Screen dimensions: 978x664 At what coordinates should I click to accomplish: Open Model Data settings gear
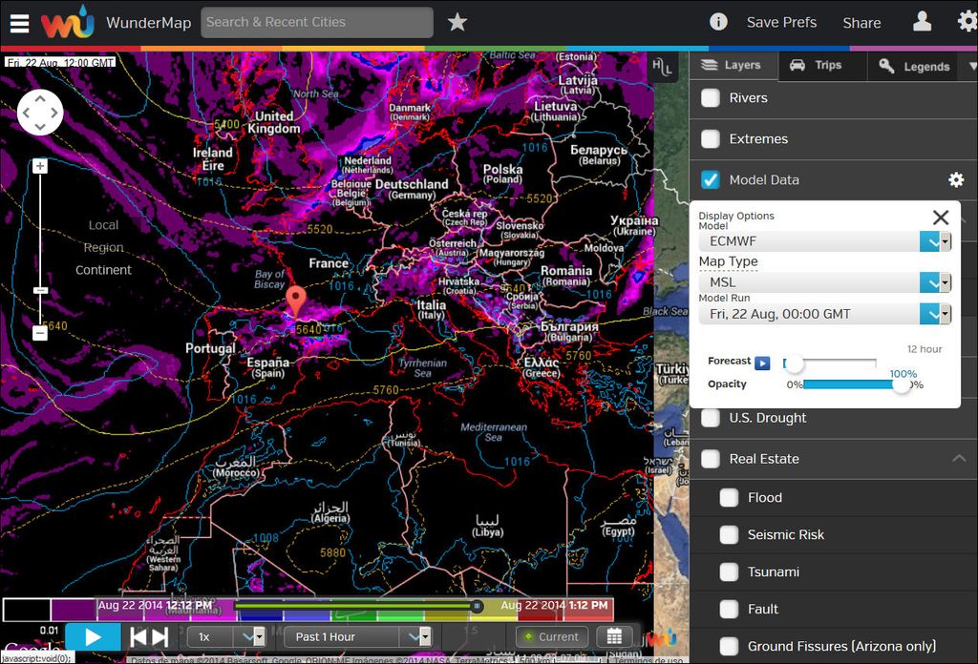(955, 180)
